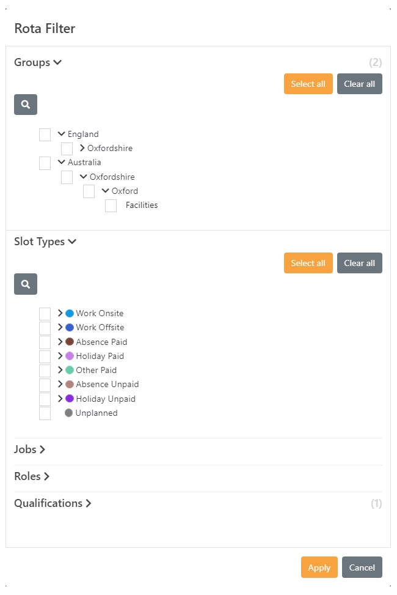Click the purple Holiday Unpaid color dot

(x=70, y=399)
